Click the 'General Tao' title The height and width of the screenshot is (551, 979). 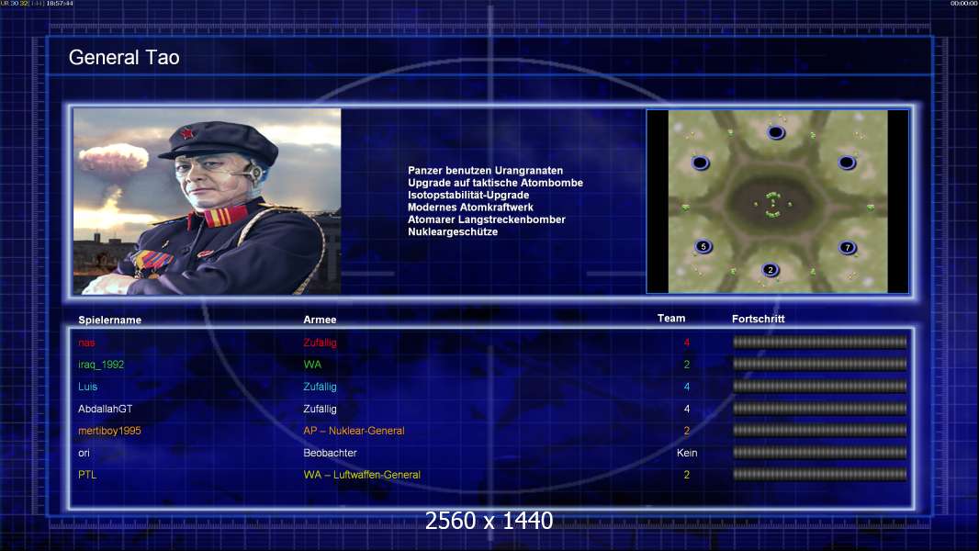pyautogui.click(x=124, y=58)
